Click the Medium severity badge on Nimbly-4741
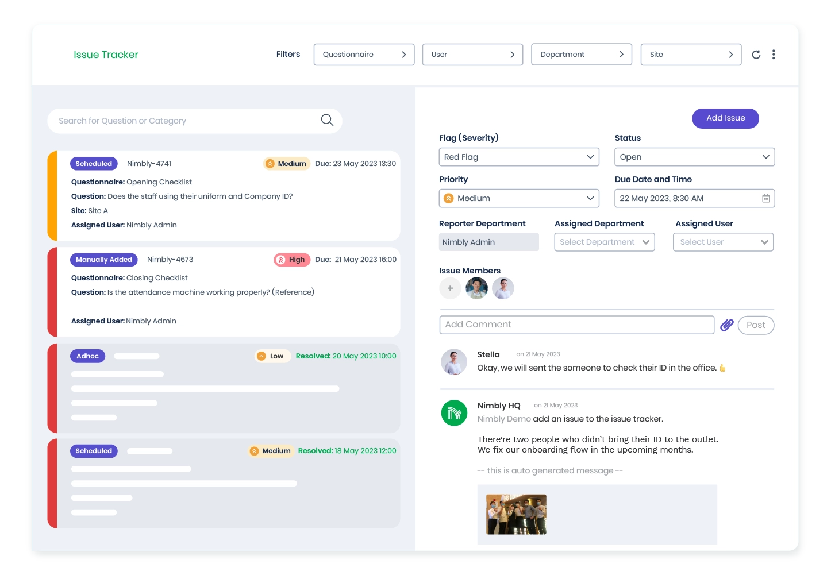The width and height of the screenshot is (831, 575). click(286, 164)
